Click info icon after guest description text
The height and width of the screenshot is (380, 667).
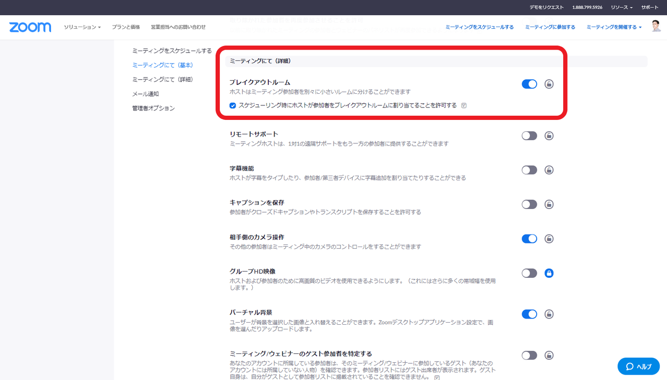pos(437,377)
